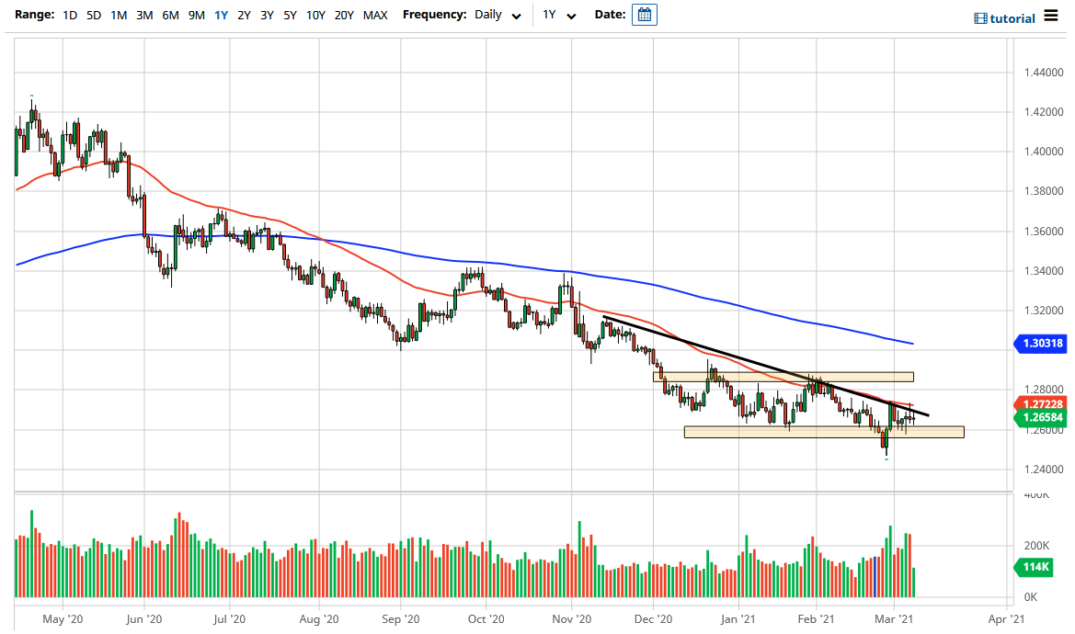Open the Date calendar picker icon
This screenshot has height=634, width=1075.
click(644, 15)
